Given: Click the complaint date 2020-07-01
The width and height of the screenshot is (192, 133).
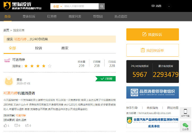Looking at the screenshot, I should coord(23,84).
